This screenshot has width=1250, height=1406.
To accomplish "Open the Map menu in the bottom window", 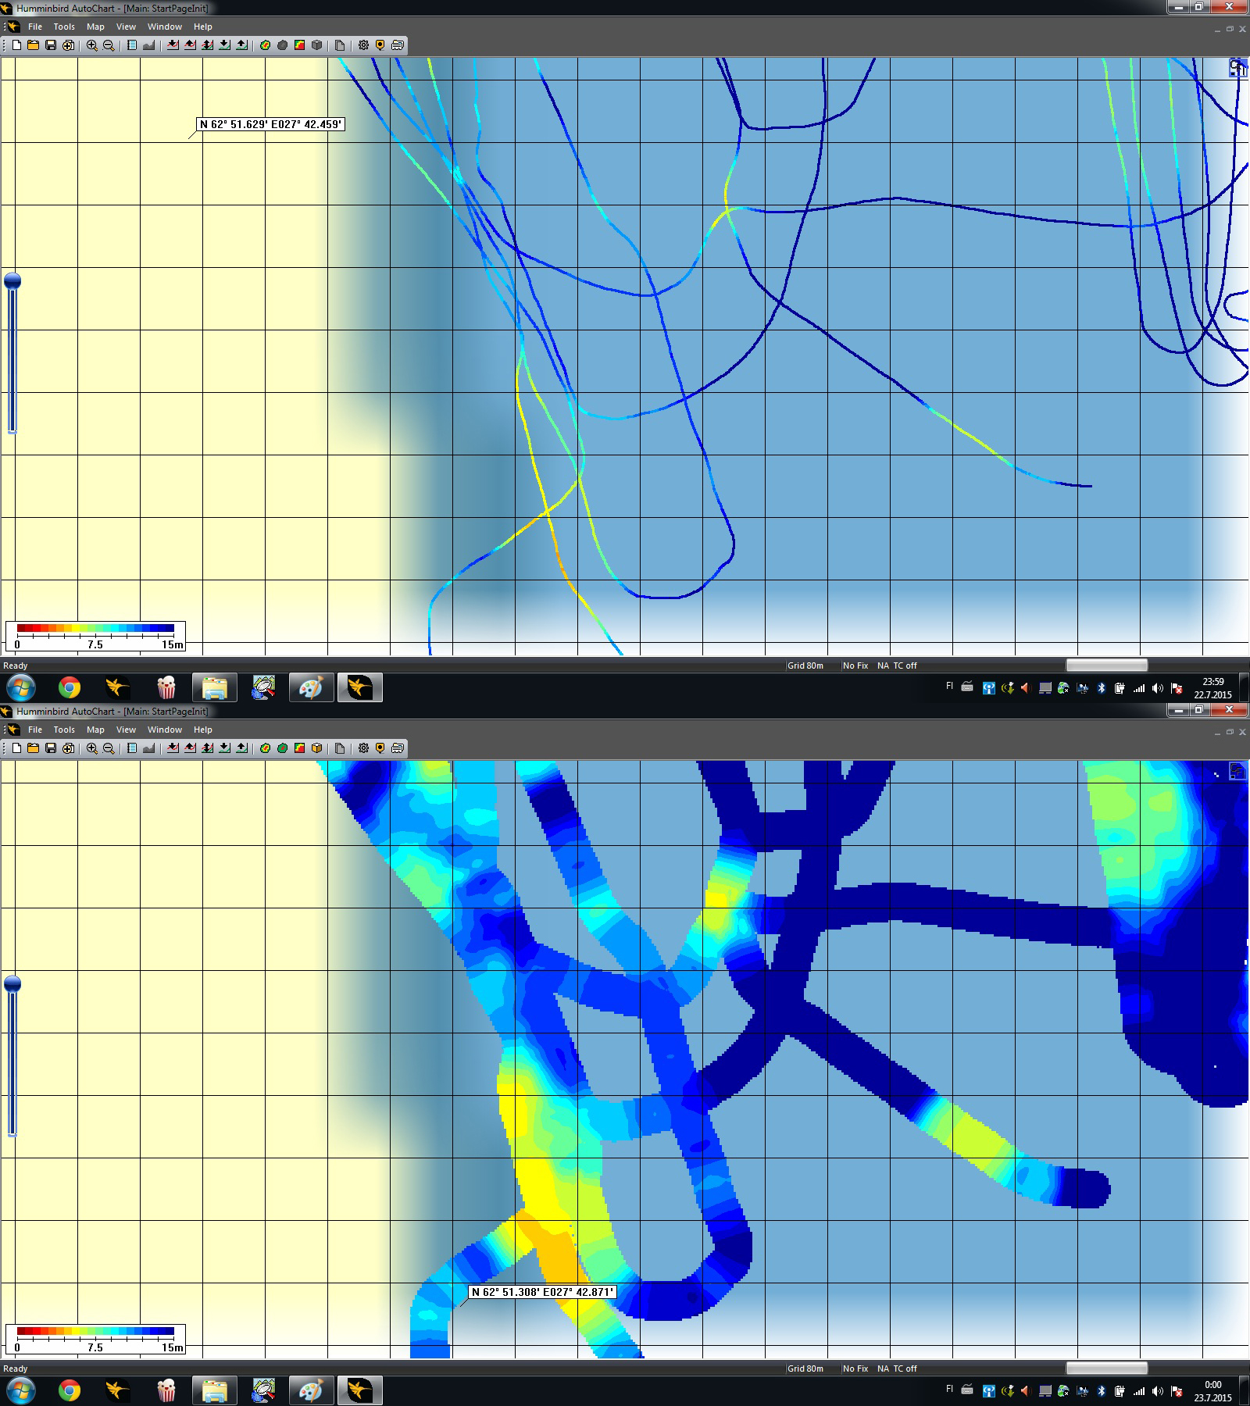I will point(95,730).
